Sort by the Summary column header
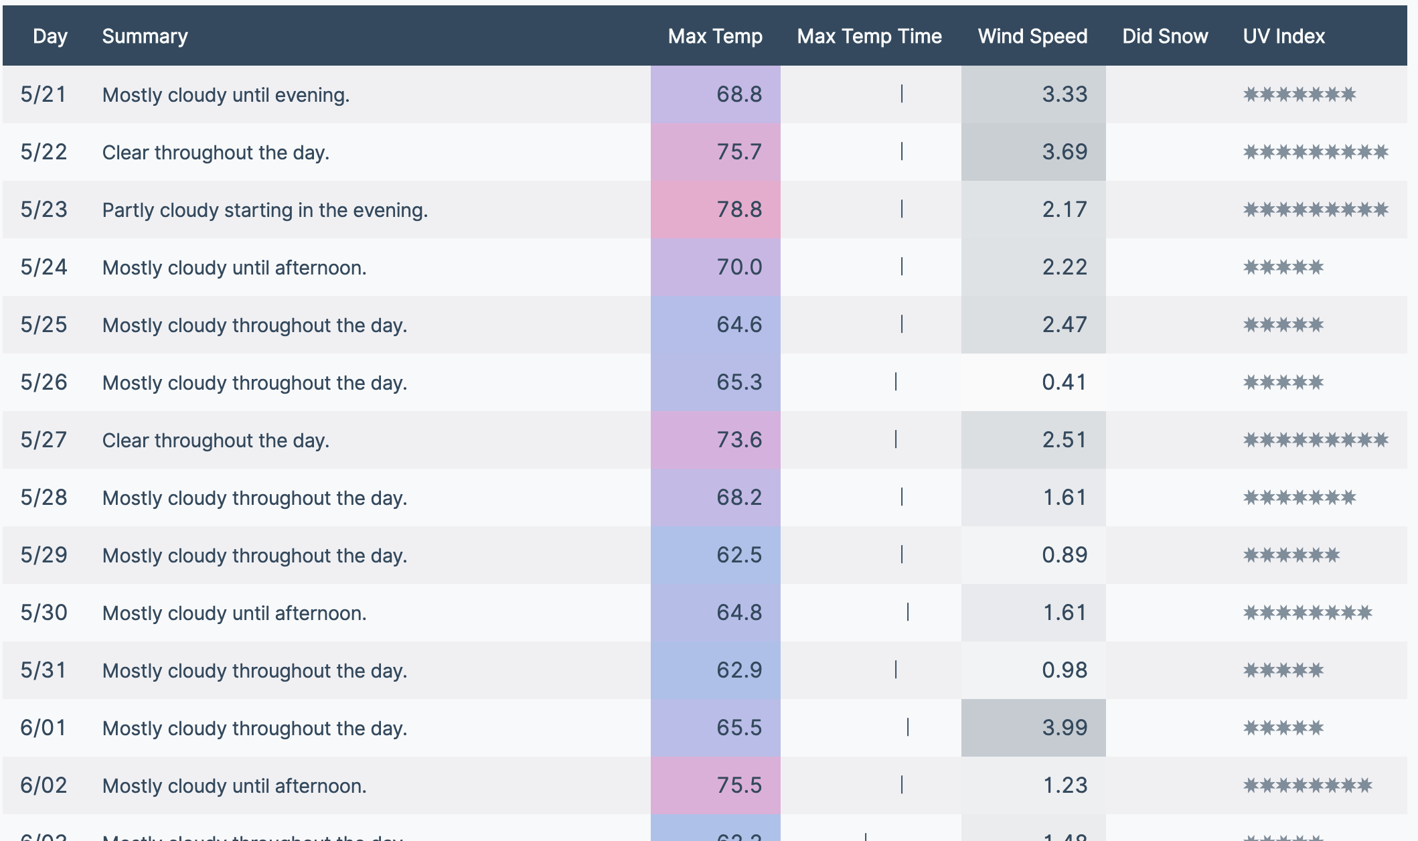1418x841 pixels. click(145, 36)
